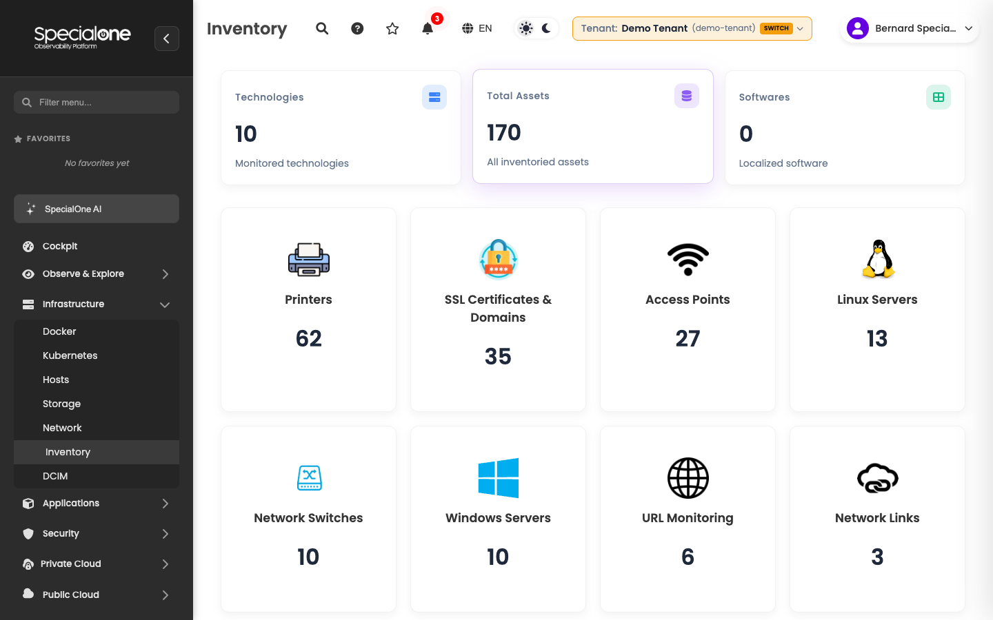Click the Total Assets database icon

[687, 96]
